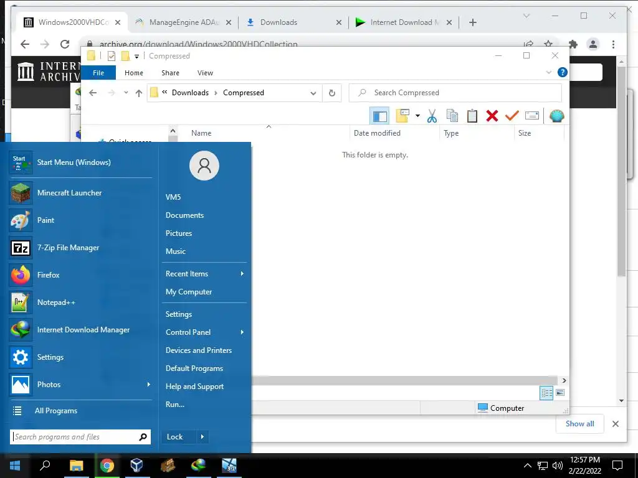Open the Share ribbon tab
This screenshot has width=638, height=478.
(170, 73)
